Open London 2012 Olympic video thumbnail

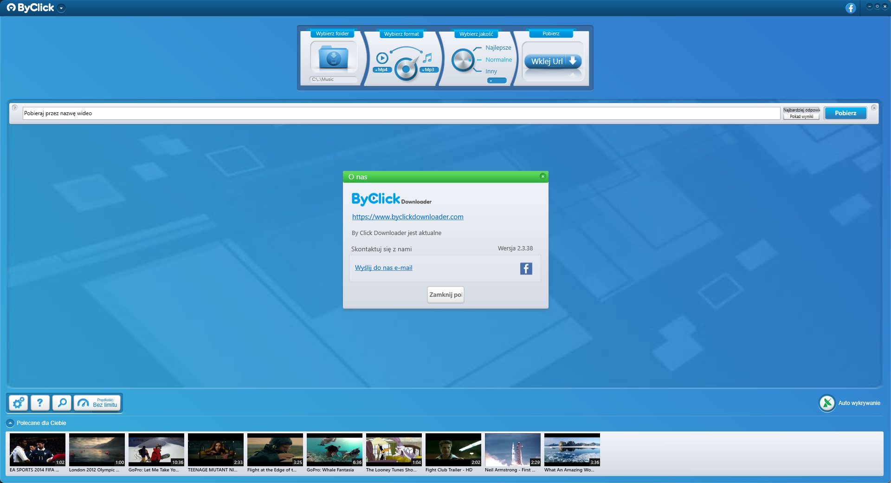(97, 450)
